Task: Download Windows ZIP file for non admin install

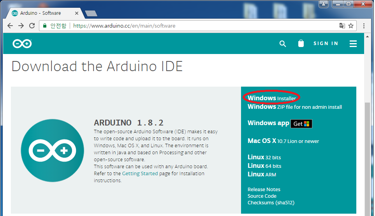Action: click(x=295, y=107)
